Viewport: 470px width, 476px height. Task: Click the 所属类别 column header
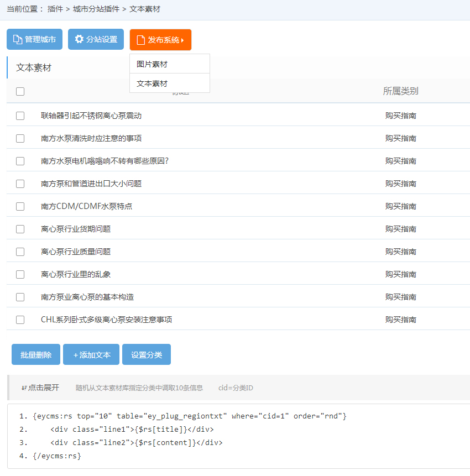(400, 91)
